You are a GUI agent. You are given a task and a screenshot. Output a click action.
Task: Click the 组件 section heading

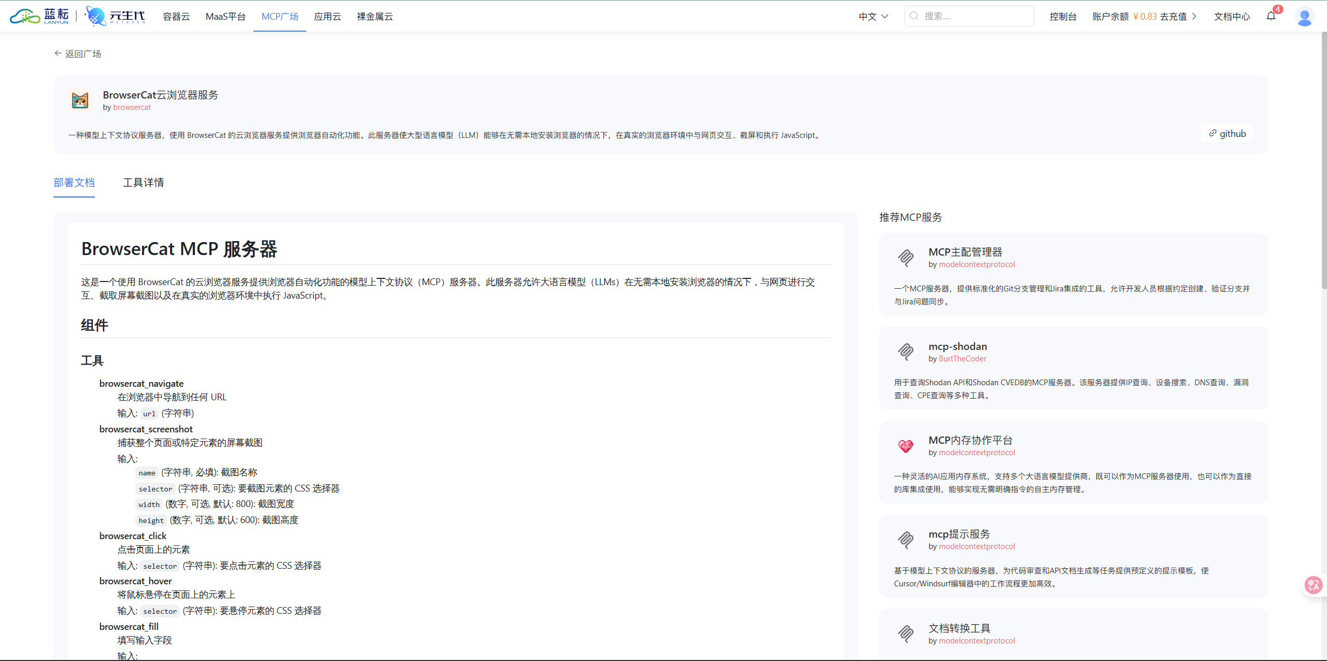(x=95, y=325)
